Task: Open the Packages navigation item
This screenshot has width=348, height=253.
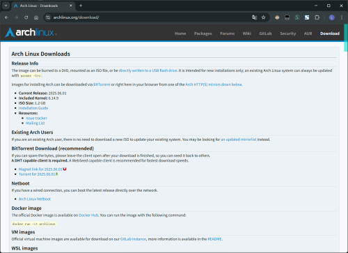Action: 203,33
